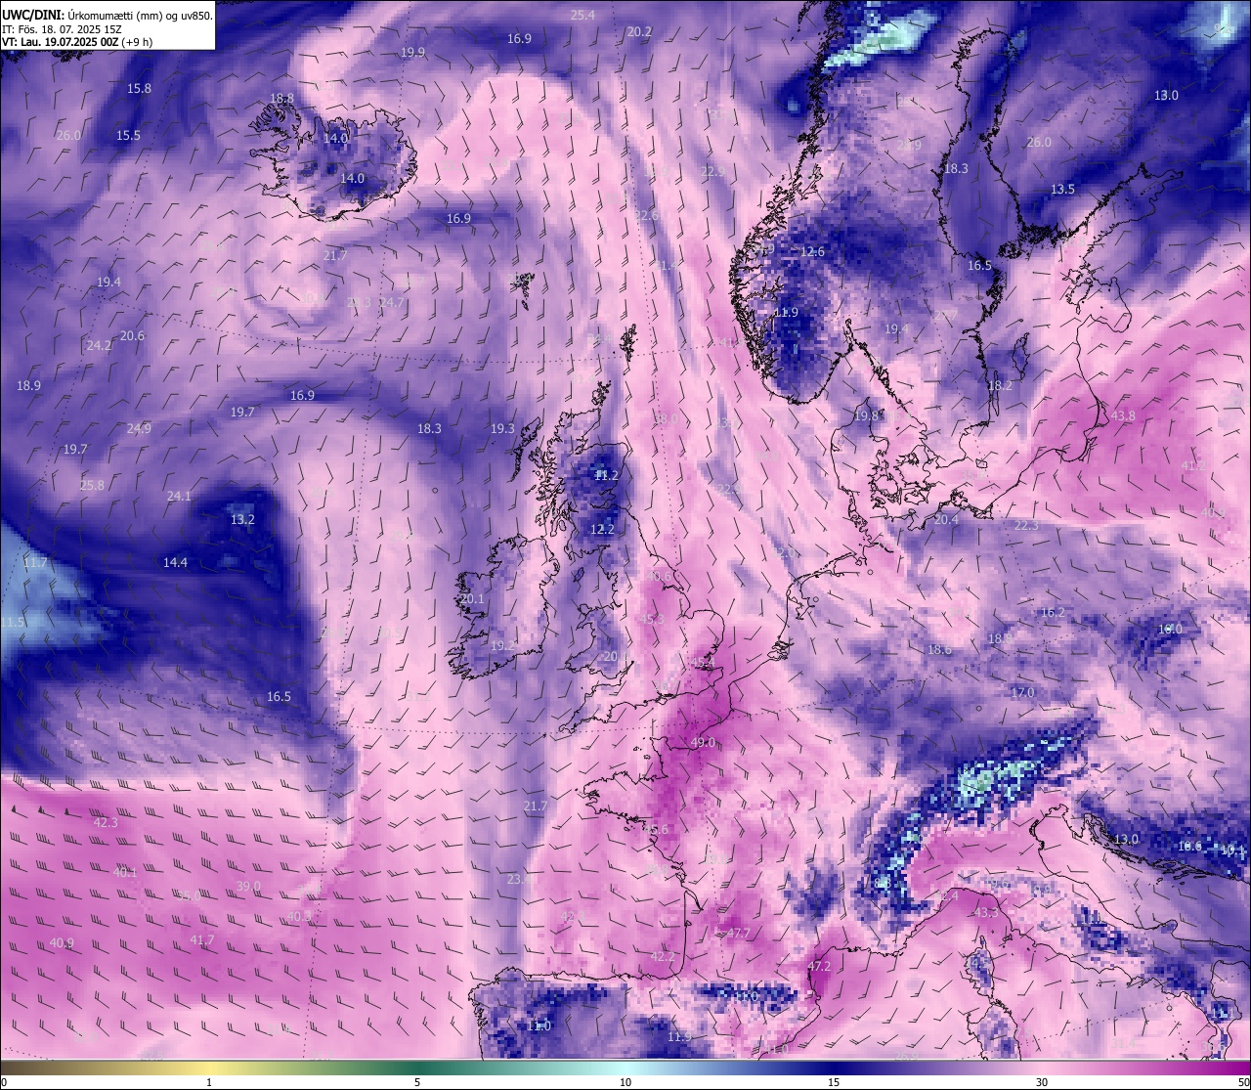Viewport: 1251px width, 1090px height.
Task: Click the colour scale tick labelled 1
Action: pos(209,1082)
